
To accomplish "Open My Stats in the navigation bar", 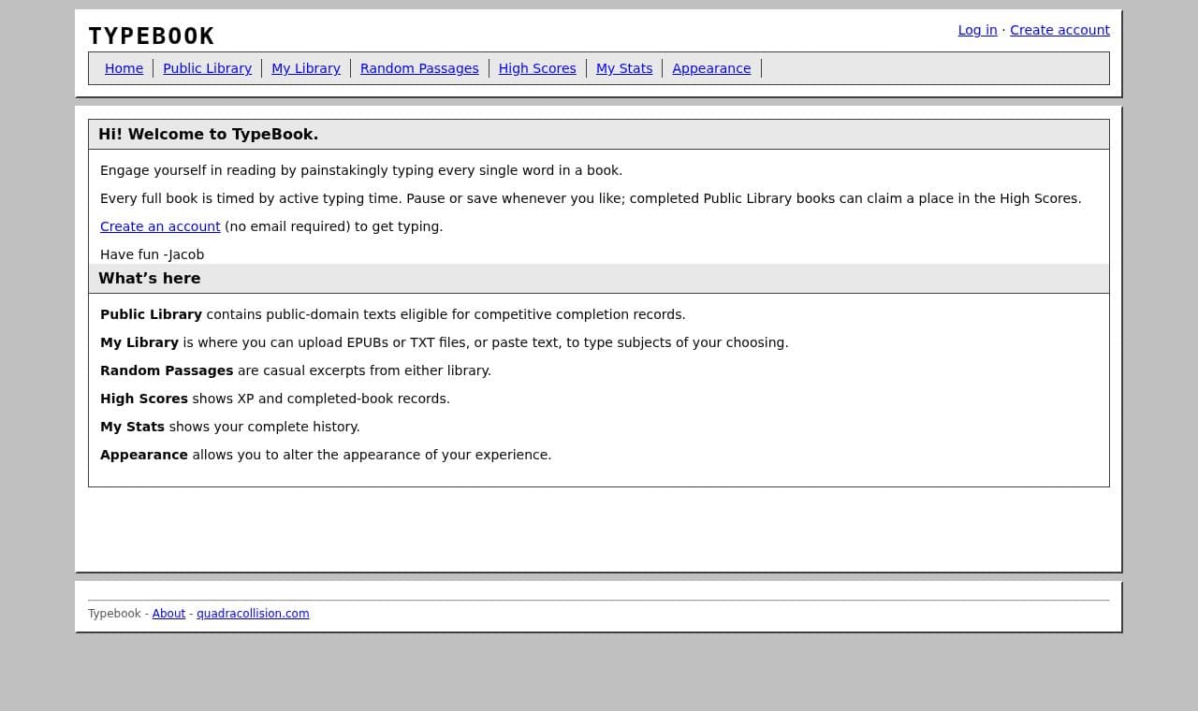I will 624,68.
